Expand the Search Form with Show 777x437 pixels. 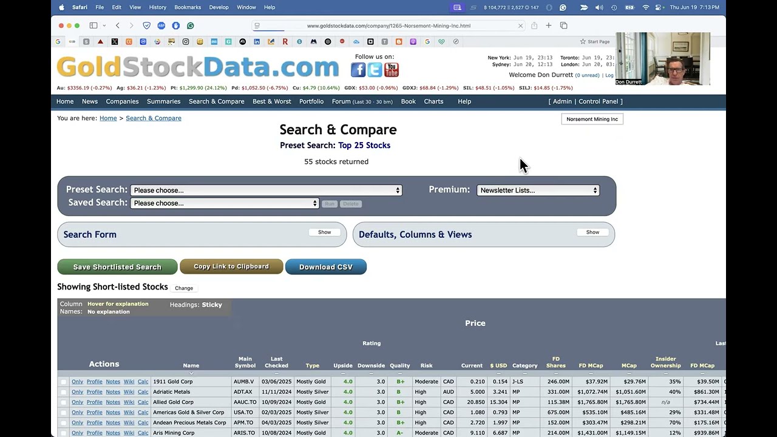pos(325,232)
